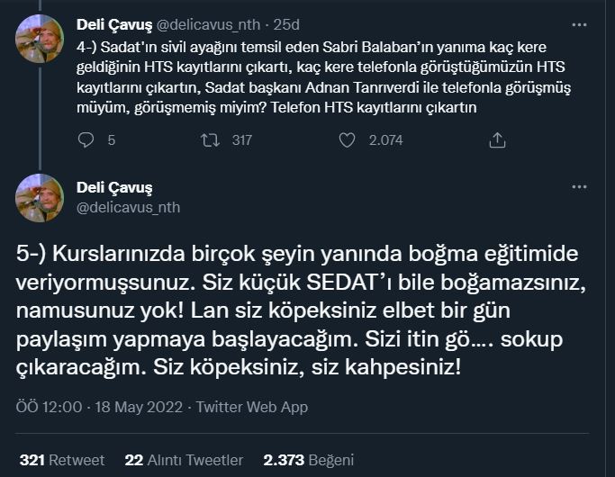Click the top tweet's profile avatar
This screenshot has height=477, width=615.
(40, 39)
